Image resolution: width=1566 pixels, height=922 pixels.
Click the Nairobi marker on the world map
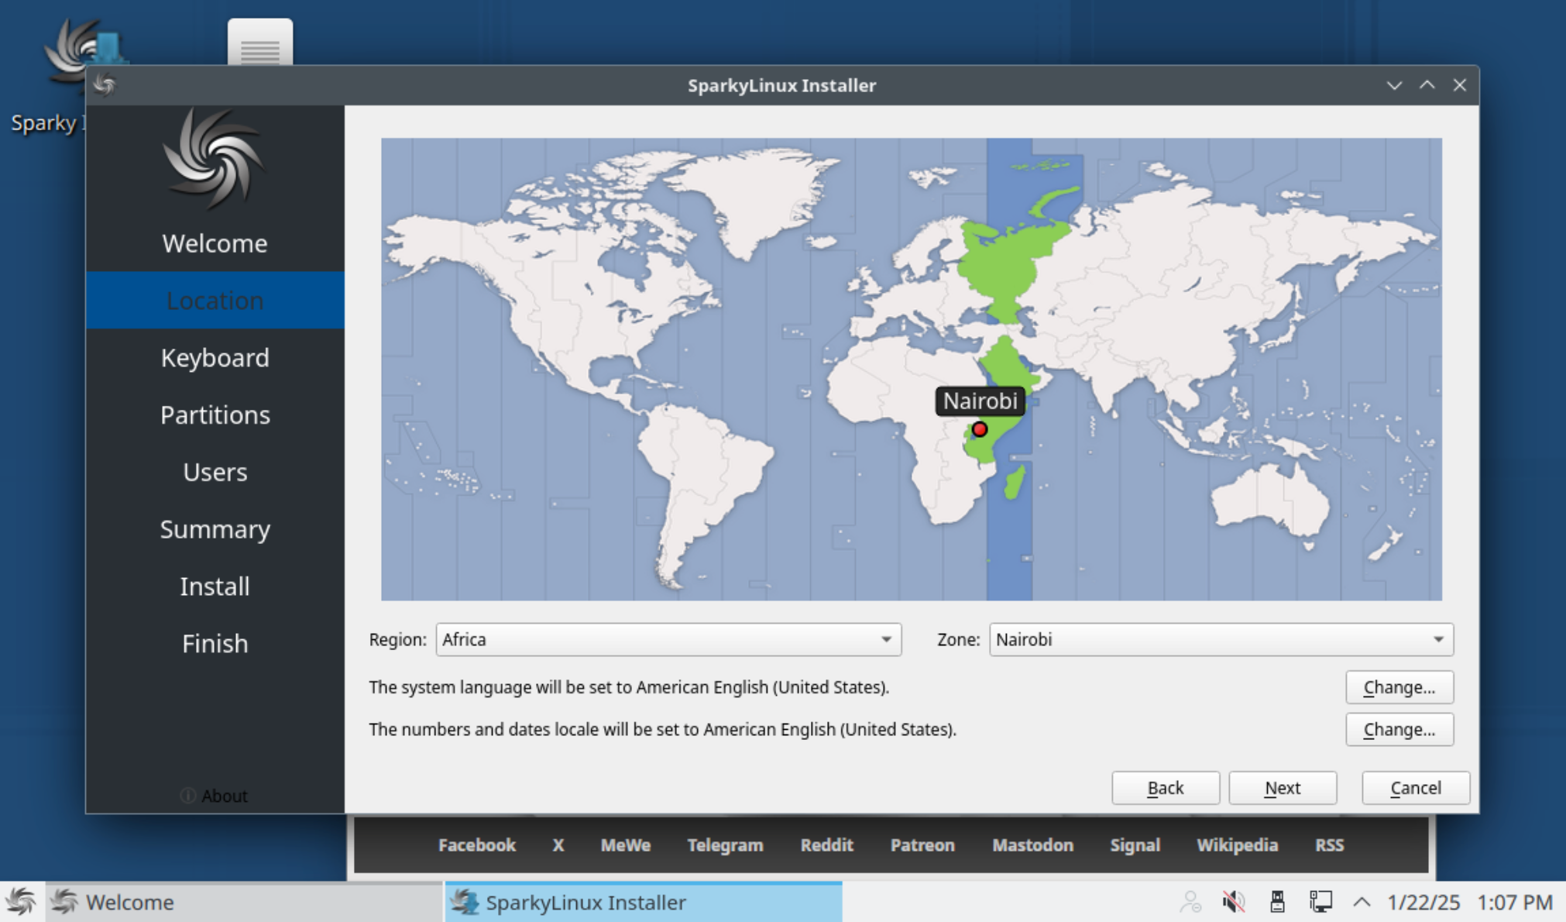[980, 429]
